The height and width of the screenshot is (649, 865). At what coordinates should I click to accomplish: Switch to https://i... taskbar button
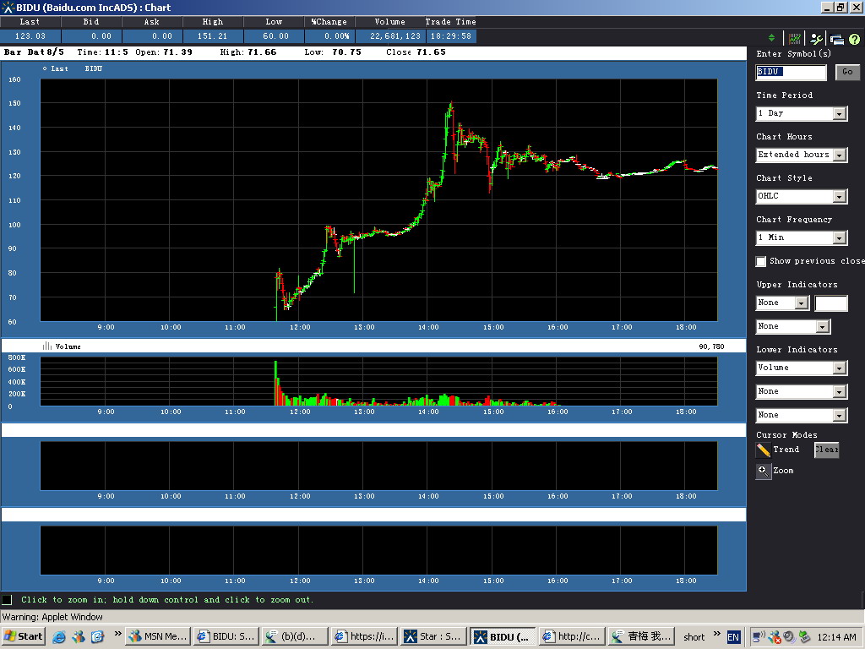coord(365,636)
